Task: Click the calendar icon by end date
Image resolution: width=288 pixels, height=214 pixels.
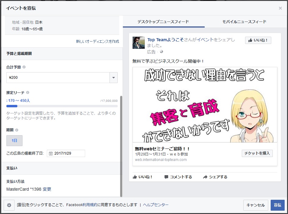Action: 51,153
